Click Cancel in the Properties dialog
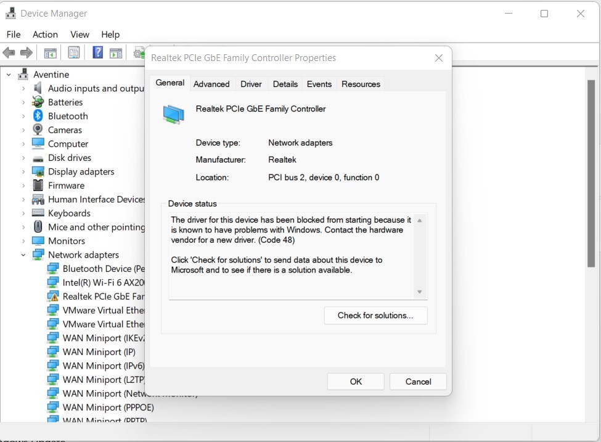Viewport: 601px width, 442px height. (x=418, y=382)
